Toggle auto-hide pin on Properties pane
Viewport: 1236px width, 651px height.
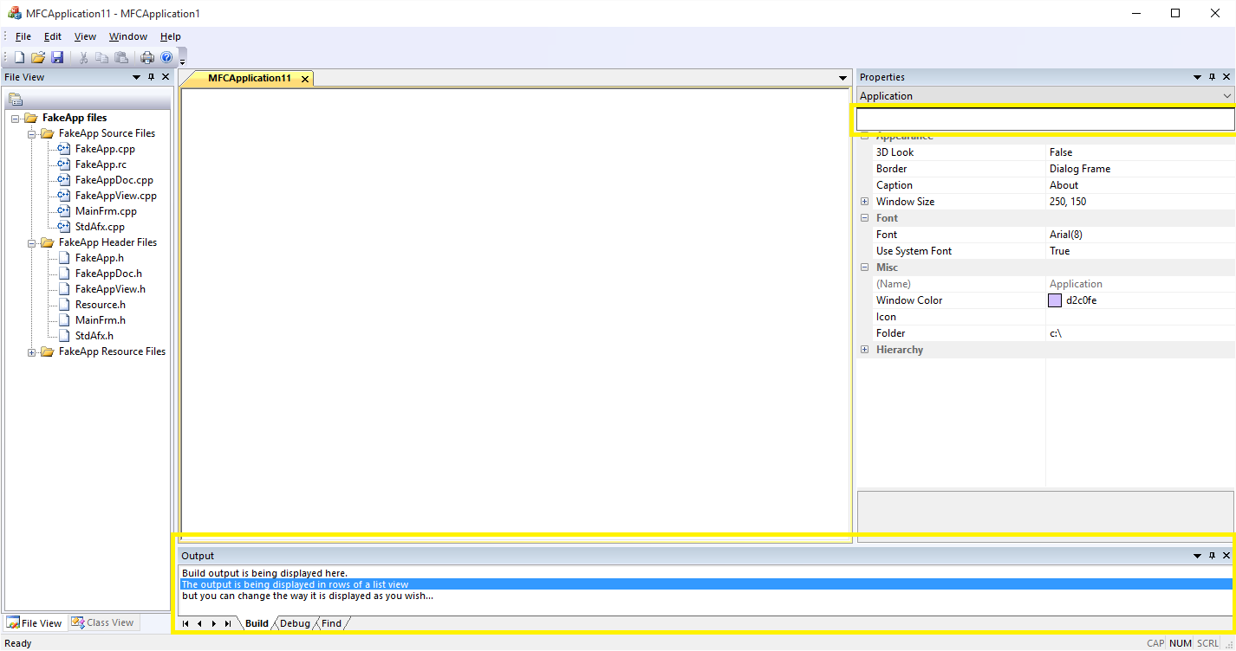(x=1212, y=77)
